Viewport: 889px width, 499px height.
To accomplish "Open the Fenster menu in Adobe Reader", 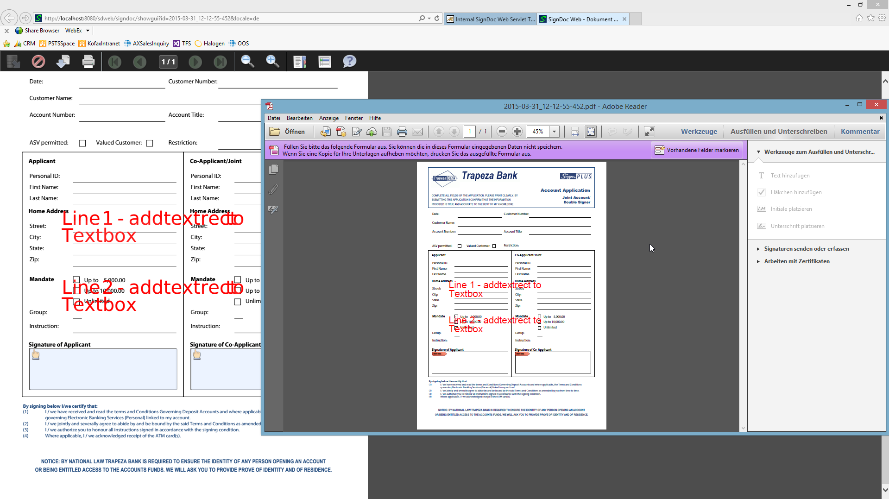I will point(354,118).
